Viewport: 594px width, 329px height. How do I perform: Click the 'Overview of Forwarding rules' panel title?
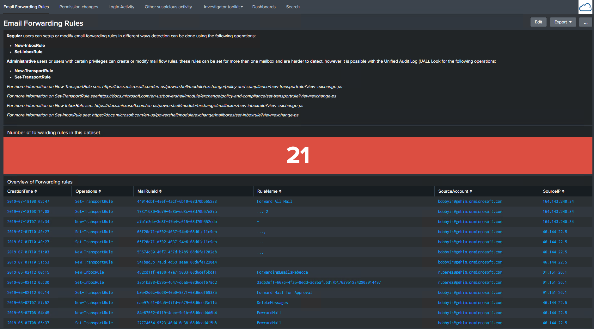click(40, 182)
